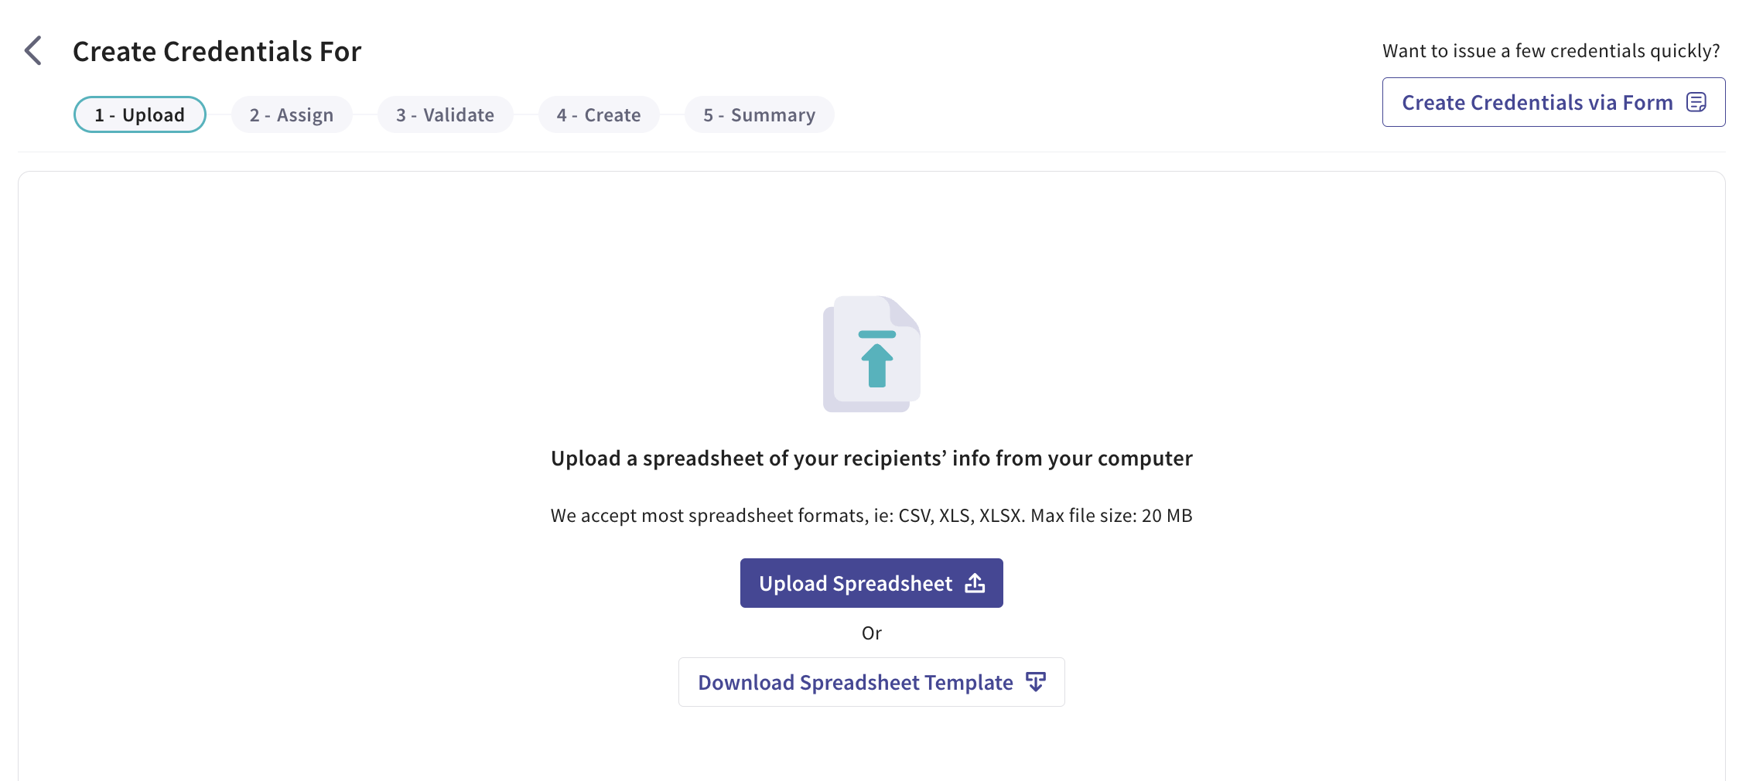The height and width of the screenshot is (781, 1739).
Task: Click the file upload illustration icon
Action: pyautogui.click(x=871, y=354)
